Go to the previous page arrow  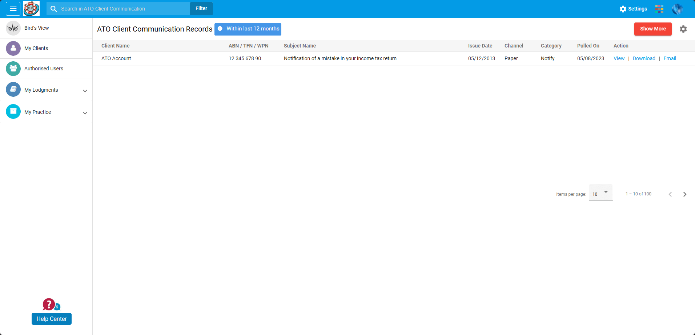pos(670,194)
